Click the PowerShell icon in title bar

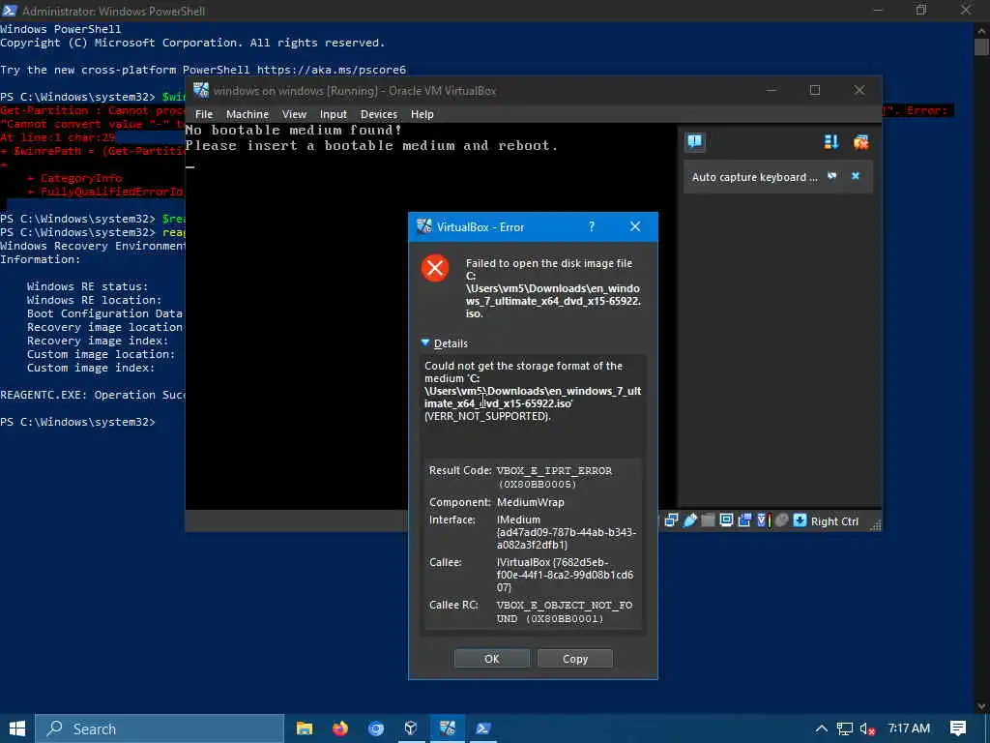(10, 11)
